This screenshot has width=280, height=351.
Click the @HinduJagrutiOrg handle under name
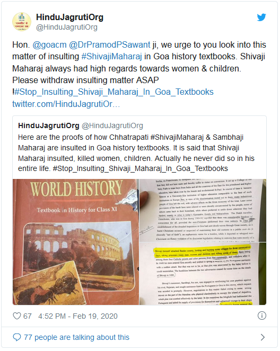point(67,28)
